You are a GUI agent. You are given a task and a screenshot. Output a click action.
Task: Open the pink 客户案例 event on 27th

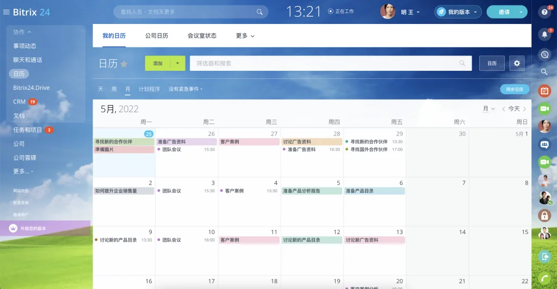pyautogui.click(x=249, y=142)
